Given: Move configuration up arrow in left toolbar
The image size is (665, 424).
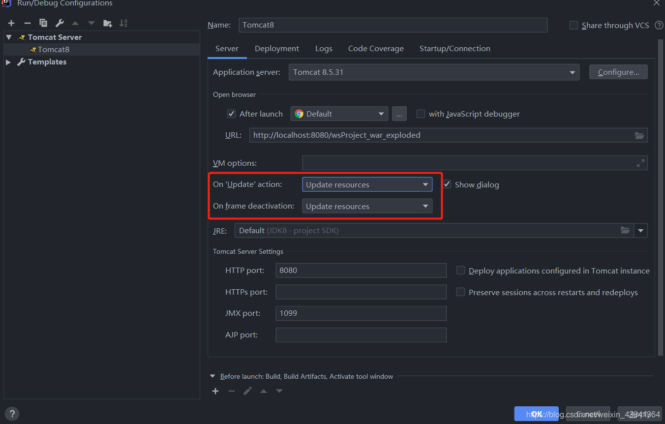Looking at the screenshot, I should (x=75, y=23).
